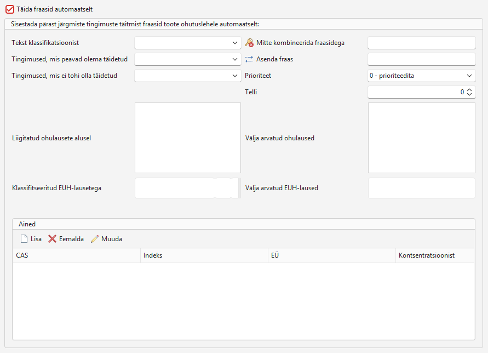This screenshot has width=488, height=353.
Task: Click Eemalda to remove a substance
Action: pos(66,239)
